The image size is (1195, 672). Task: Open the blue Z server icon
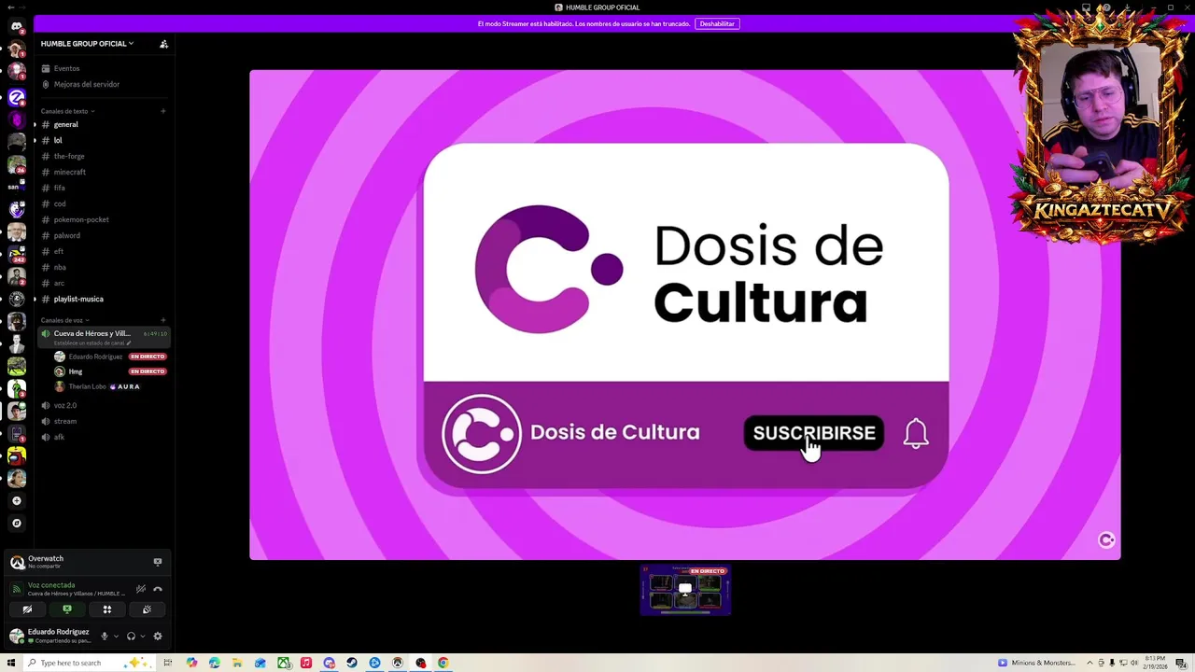point(16,97)
